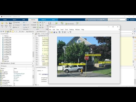Click Figure 1 Open File icon
This screenshot has width=136, height=102.
(52, 32)
